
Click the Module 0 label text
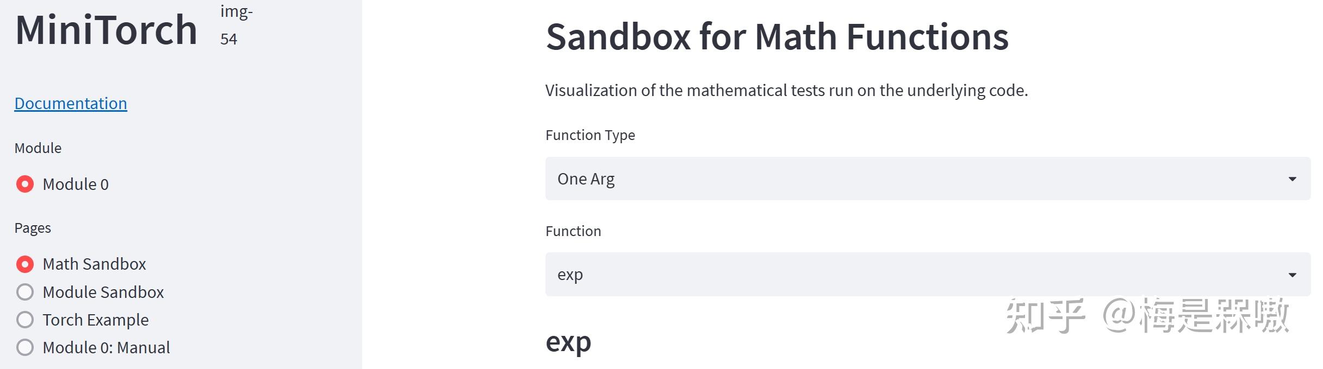tap(76, 184)
